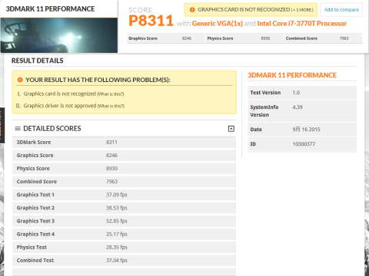Screen dimensions: 369x276
Task: Click the Graphics Test 2 value 38.53 fps
Action: point(117,208)
